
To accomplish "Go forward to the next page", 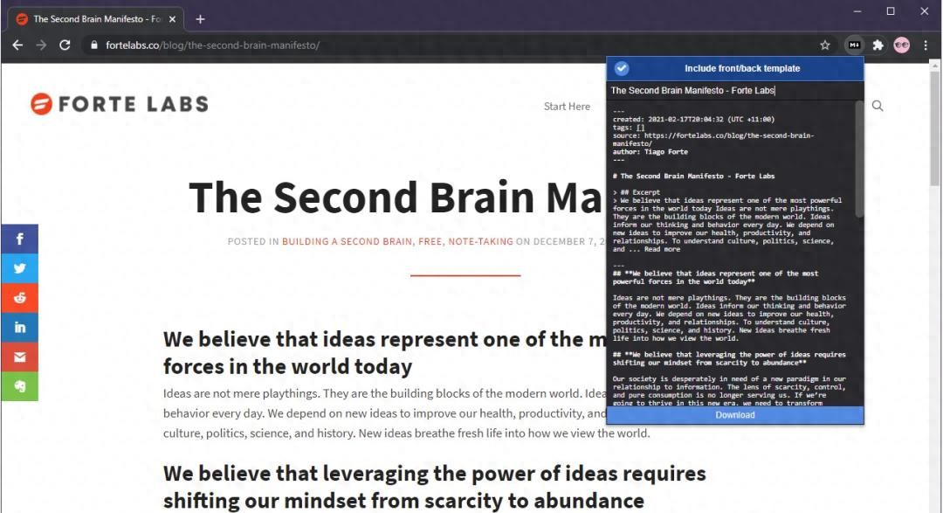I will (x=41, y=45).
